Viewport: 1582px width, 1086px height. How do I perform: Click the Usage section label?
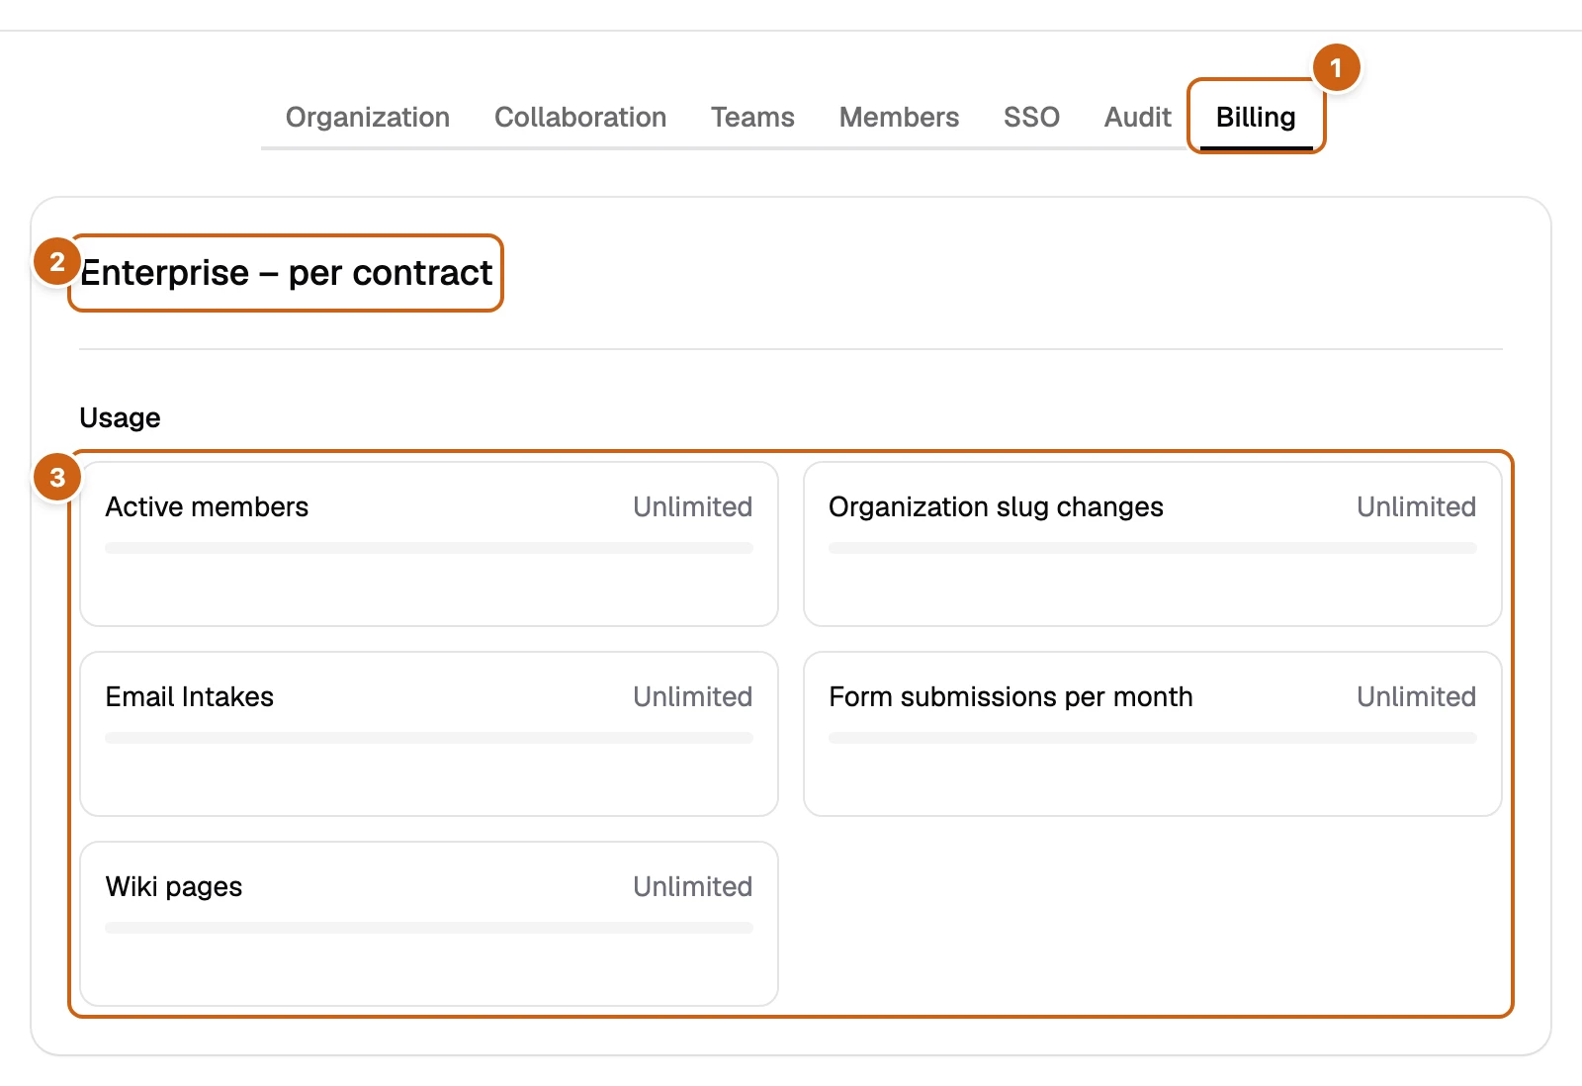[120, 417]
